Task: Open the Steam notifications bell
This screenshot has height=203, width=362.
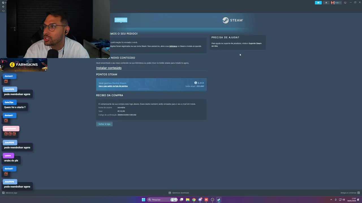Action: [x=326, y=3]
